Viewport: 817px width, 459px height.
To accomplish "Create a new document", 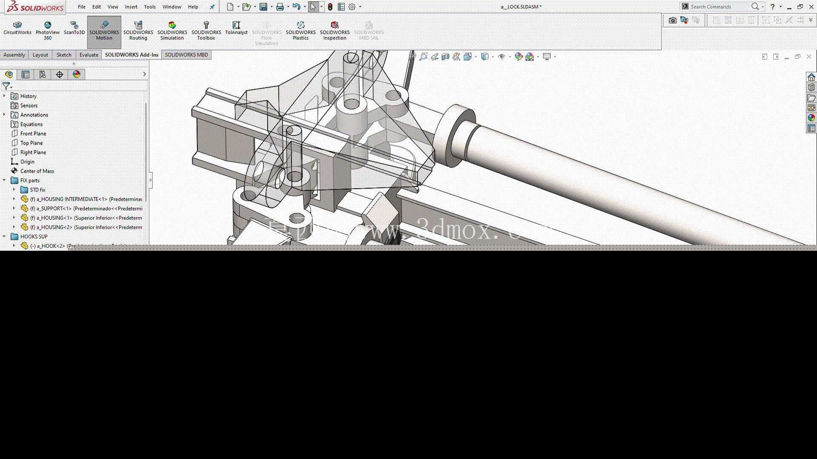I will click(230, 7).
